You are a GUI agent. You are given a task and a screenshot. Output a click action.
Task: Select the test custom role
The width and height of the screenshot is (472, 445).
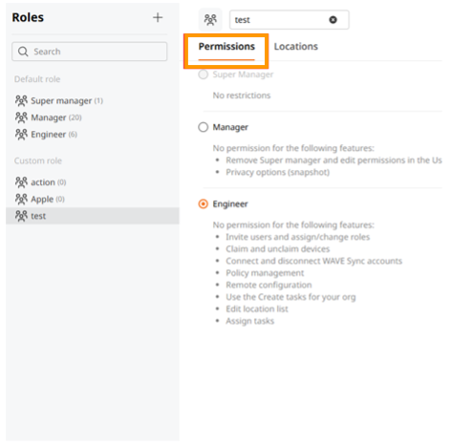(x=93, y=216)
